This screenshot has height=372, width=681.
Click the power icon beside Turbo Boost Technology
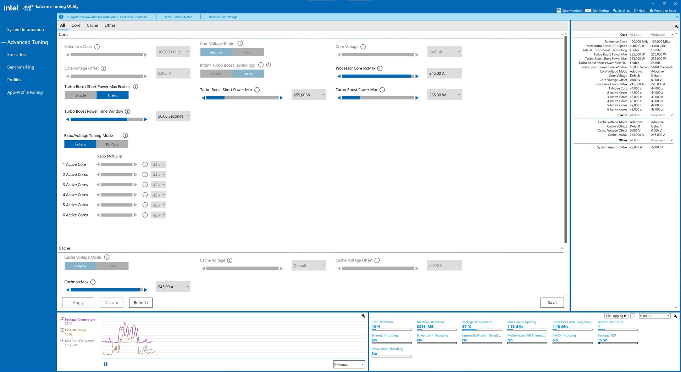[x=268, y=65]
